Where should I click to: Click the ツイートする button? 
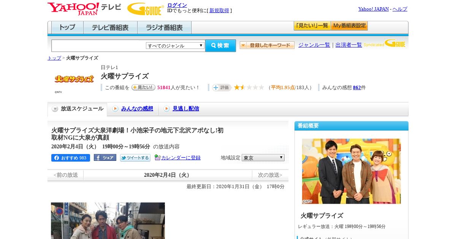(x=135, y=158)
